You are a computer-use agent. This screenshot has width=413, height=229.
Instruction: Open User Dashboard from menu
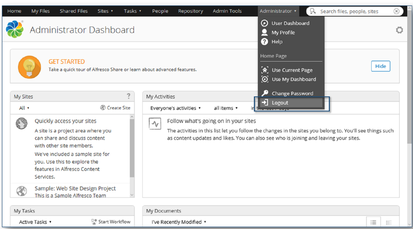290,23
